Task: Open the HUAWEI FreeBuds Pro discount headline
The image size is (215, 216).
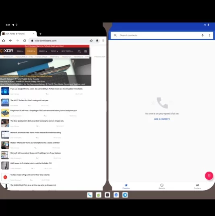Action: pyautogui.click(x=23, y=81)
